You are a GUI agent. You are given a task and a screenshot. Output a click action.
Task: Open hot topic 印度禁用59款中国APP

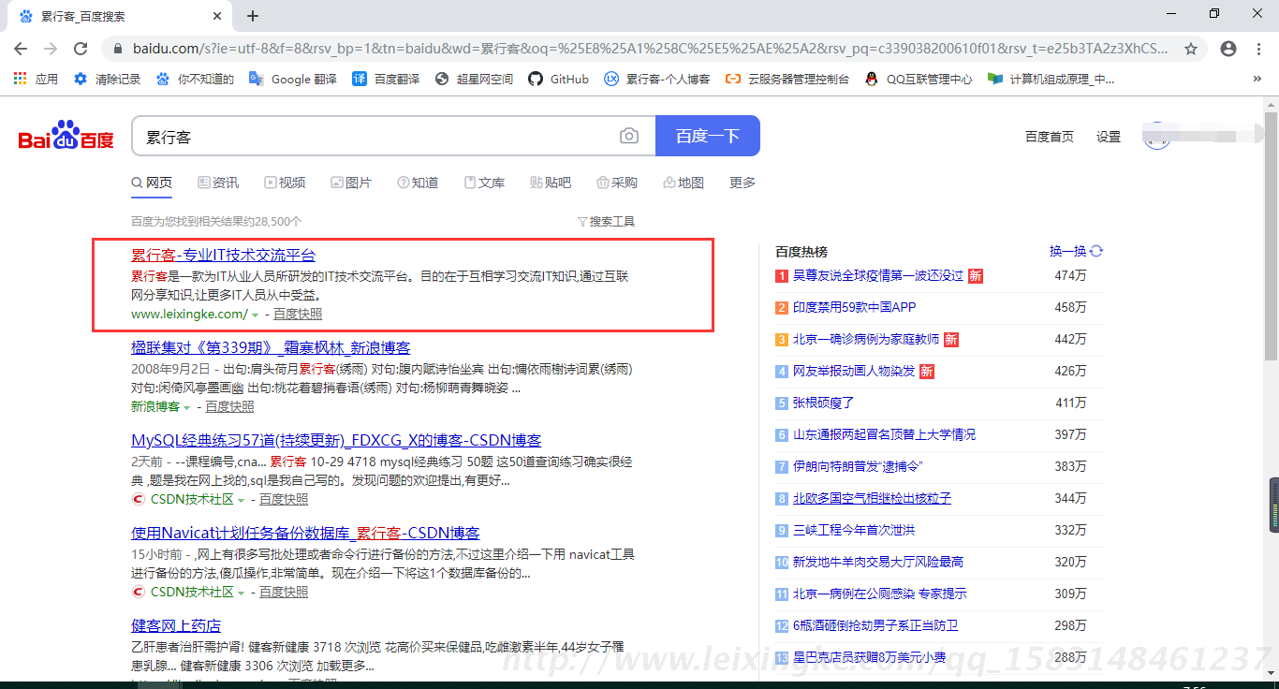tap(855, 308)
